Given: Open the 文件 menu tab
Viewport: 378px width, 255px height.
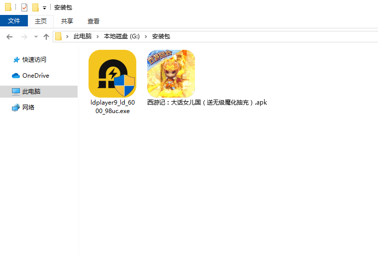Looking at the screenshot, I should click(14, 21).
